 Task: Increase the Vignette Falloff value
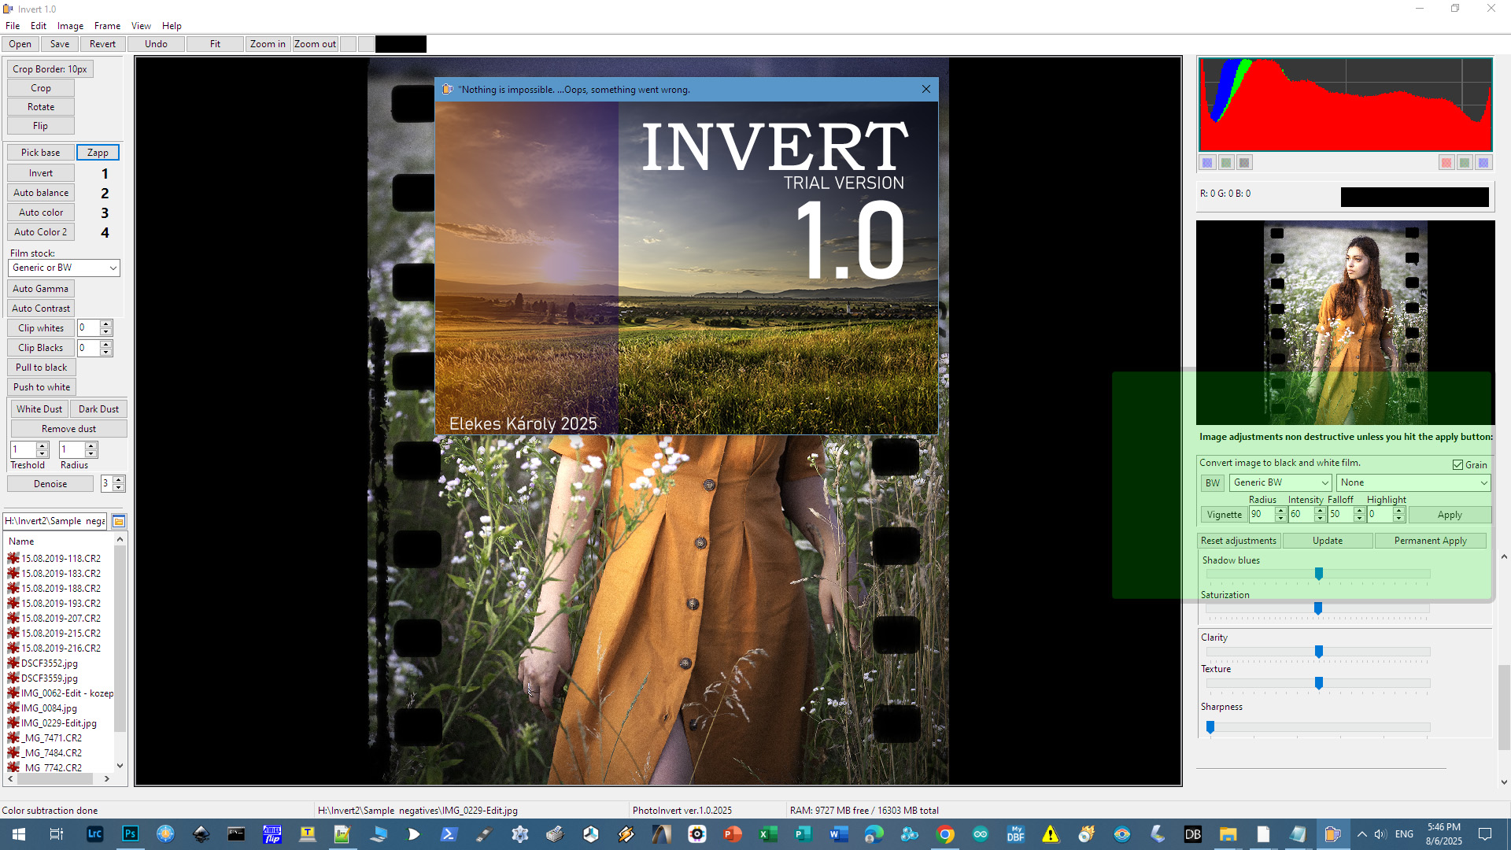click(x=1359, y=511)
